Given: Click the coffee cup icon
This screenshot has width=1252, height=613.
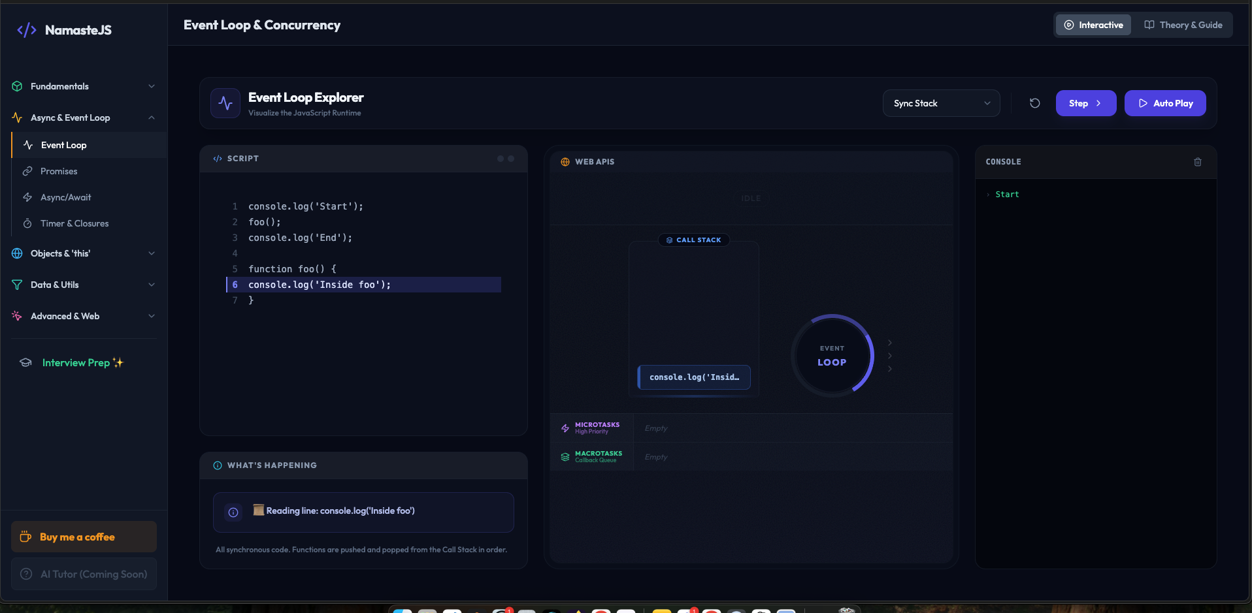Looking at the screenshot, I should [x=25, y=537].
